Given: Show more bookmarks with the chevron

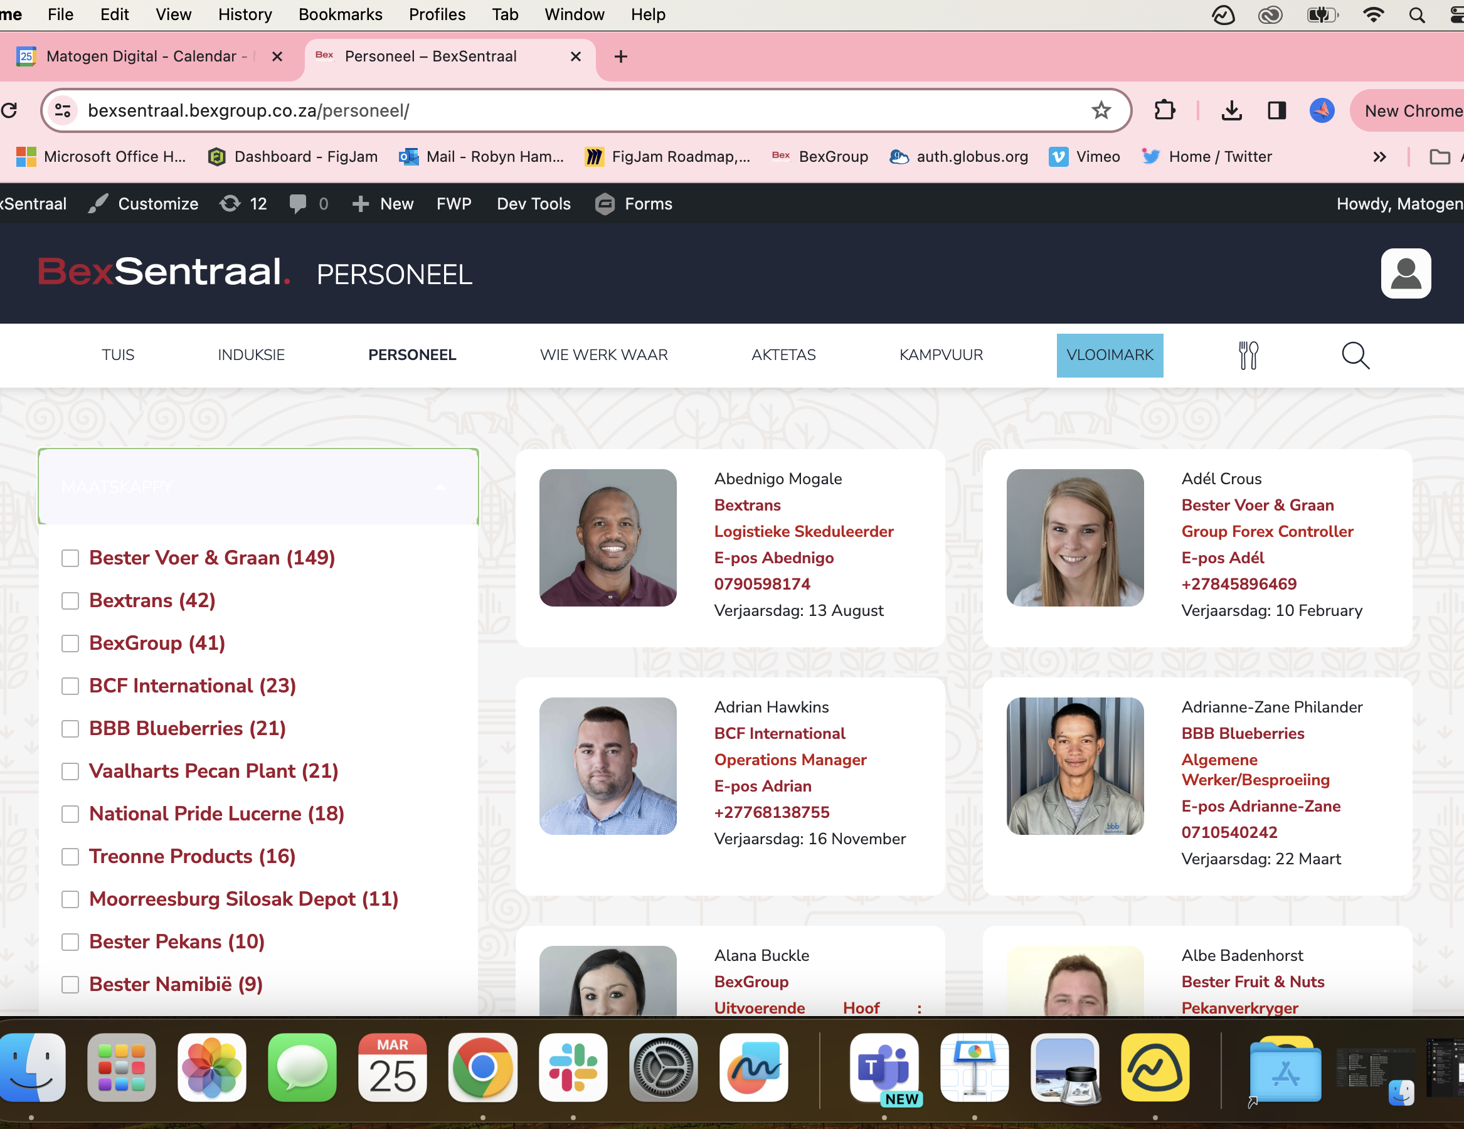Looking at the screenshot, I should 1379,157.
